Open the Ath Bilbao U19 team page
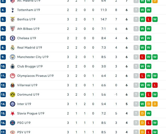The width and height of the screenshot is (166, 134). (28, 29)
